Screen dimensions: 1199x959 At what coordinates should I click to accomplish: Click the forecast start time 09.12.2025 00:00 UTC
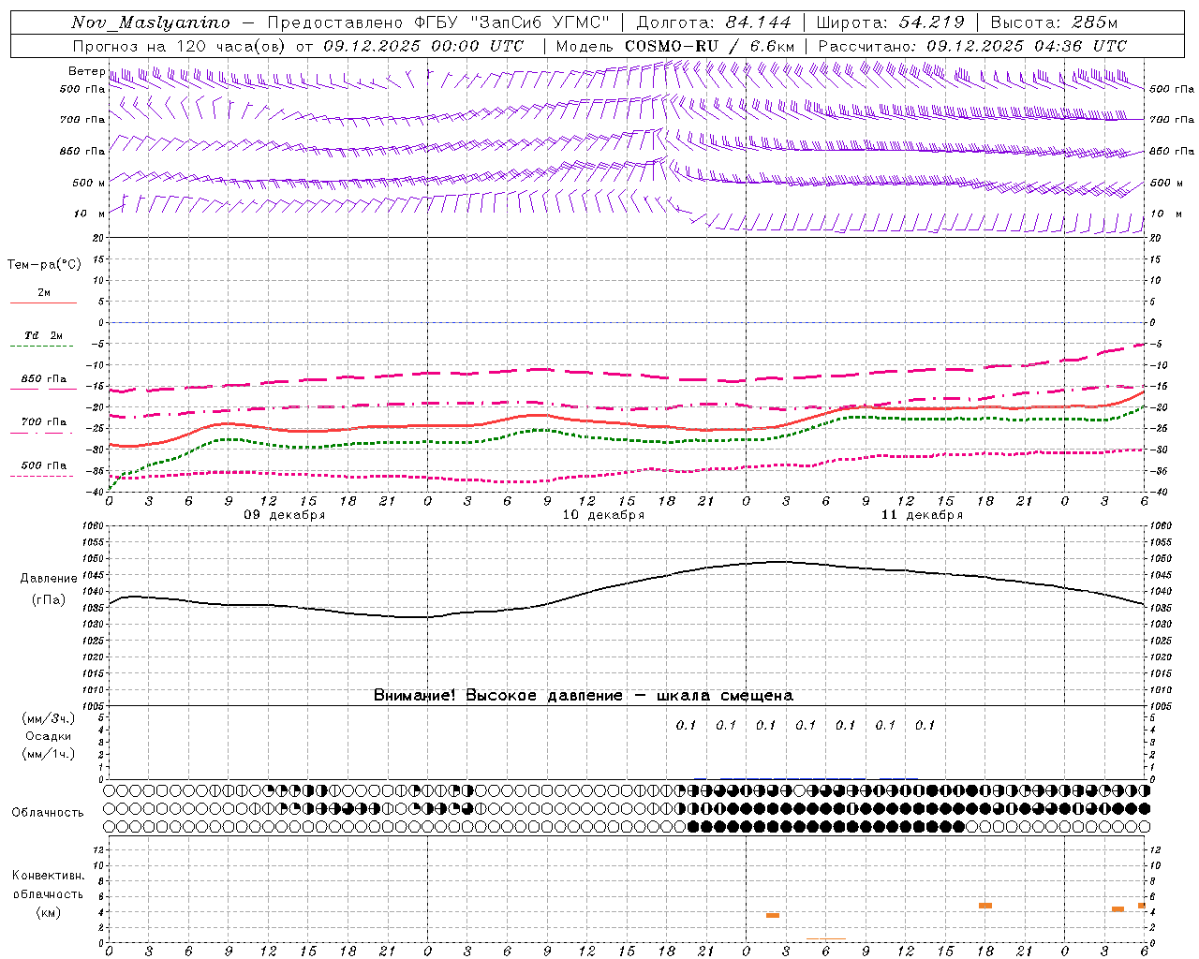424,46
